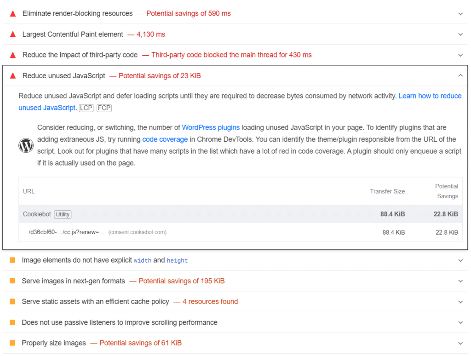Click the orange square icon beside image width audit
Viewport: 471px width, 356px height.
click(x=12, y=260)
